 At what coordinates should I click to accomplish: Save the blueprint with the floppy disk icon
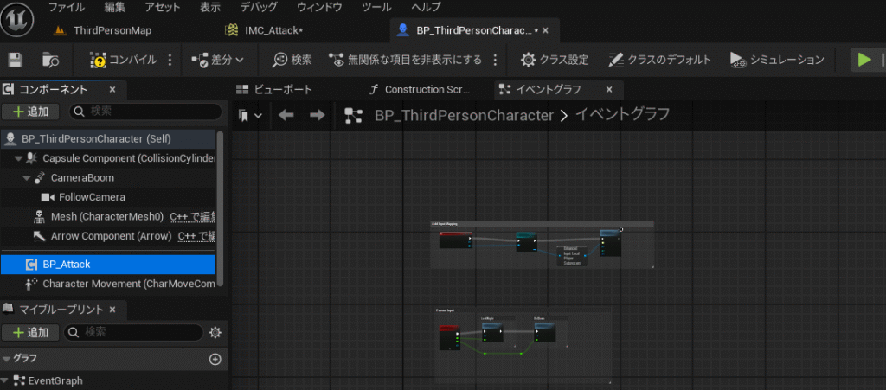[16, 60]
